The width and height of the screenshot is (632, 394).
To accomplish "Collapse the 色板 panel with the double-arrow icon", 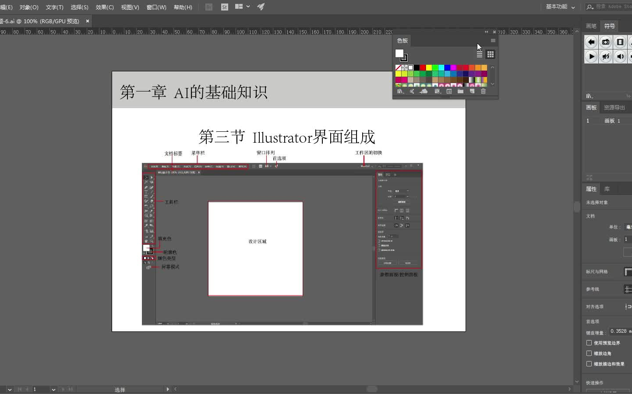I will click(x=486, y=32).
